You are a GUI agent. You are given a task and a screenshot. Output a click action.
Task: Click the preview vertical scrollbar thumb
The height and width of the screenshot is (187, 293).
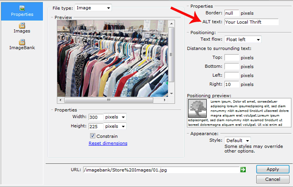click(171, 54)
